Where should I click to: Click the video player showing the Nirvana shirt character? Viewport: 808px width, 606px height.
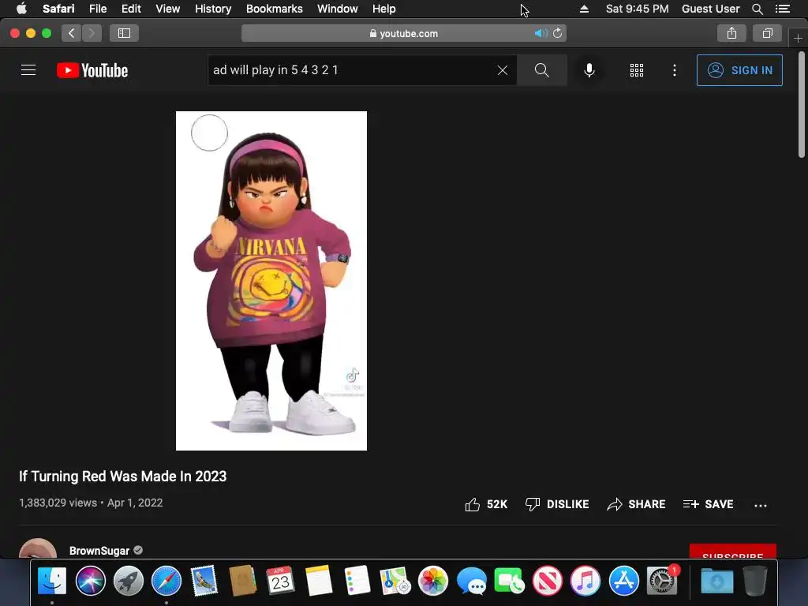pyautogui.click(x=271, y=281)
